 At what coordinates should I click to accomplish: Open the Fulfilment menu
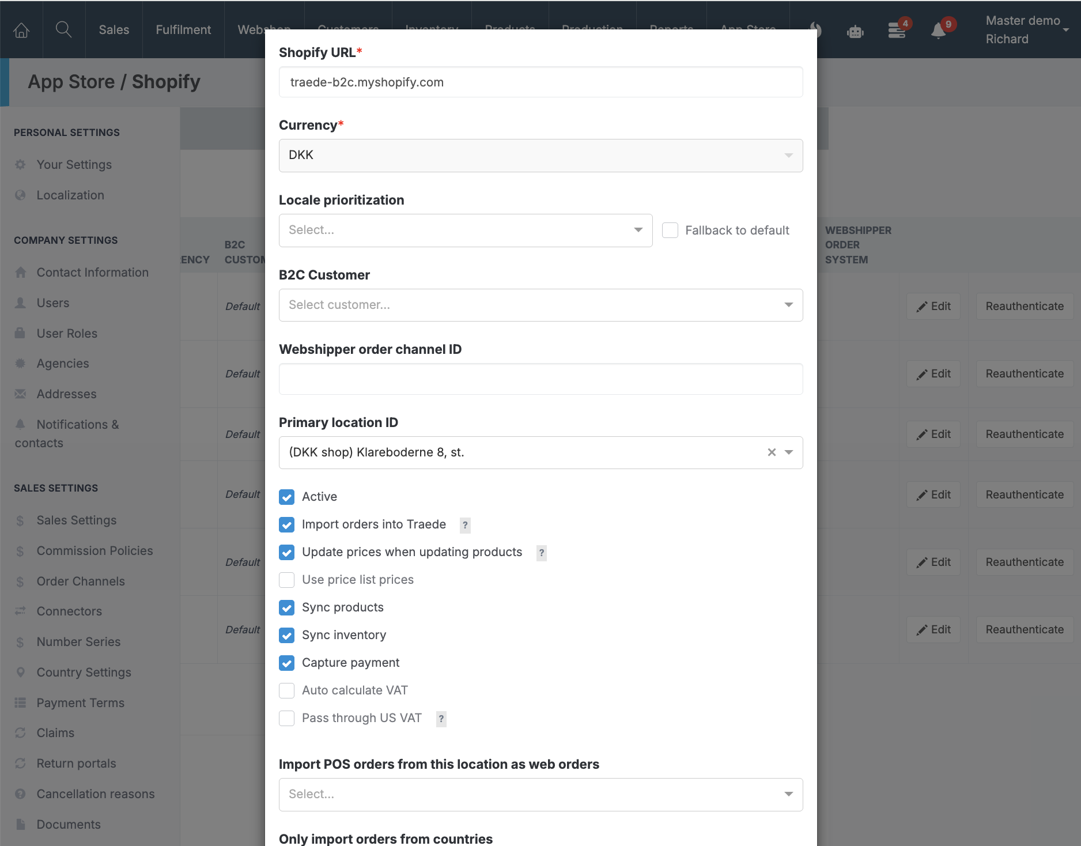point(183,30)
